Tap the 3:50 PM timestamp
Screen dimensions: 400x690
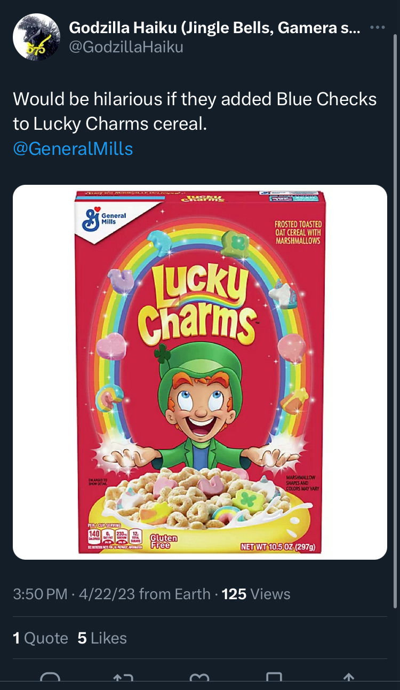coord(40,594)
